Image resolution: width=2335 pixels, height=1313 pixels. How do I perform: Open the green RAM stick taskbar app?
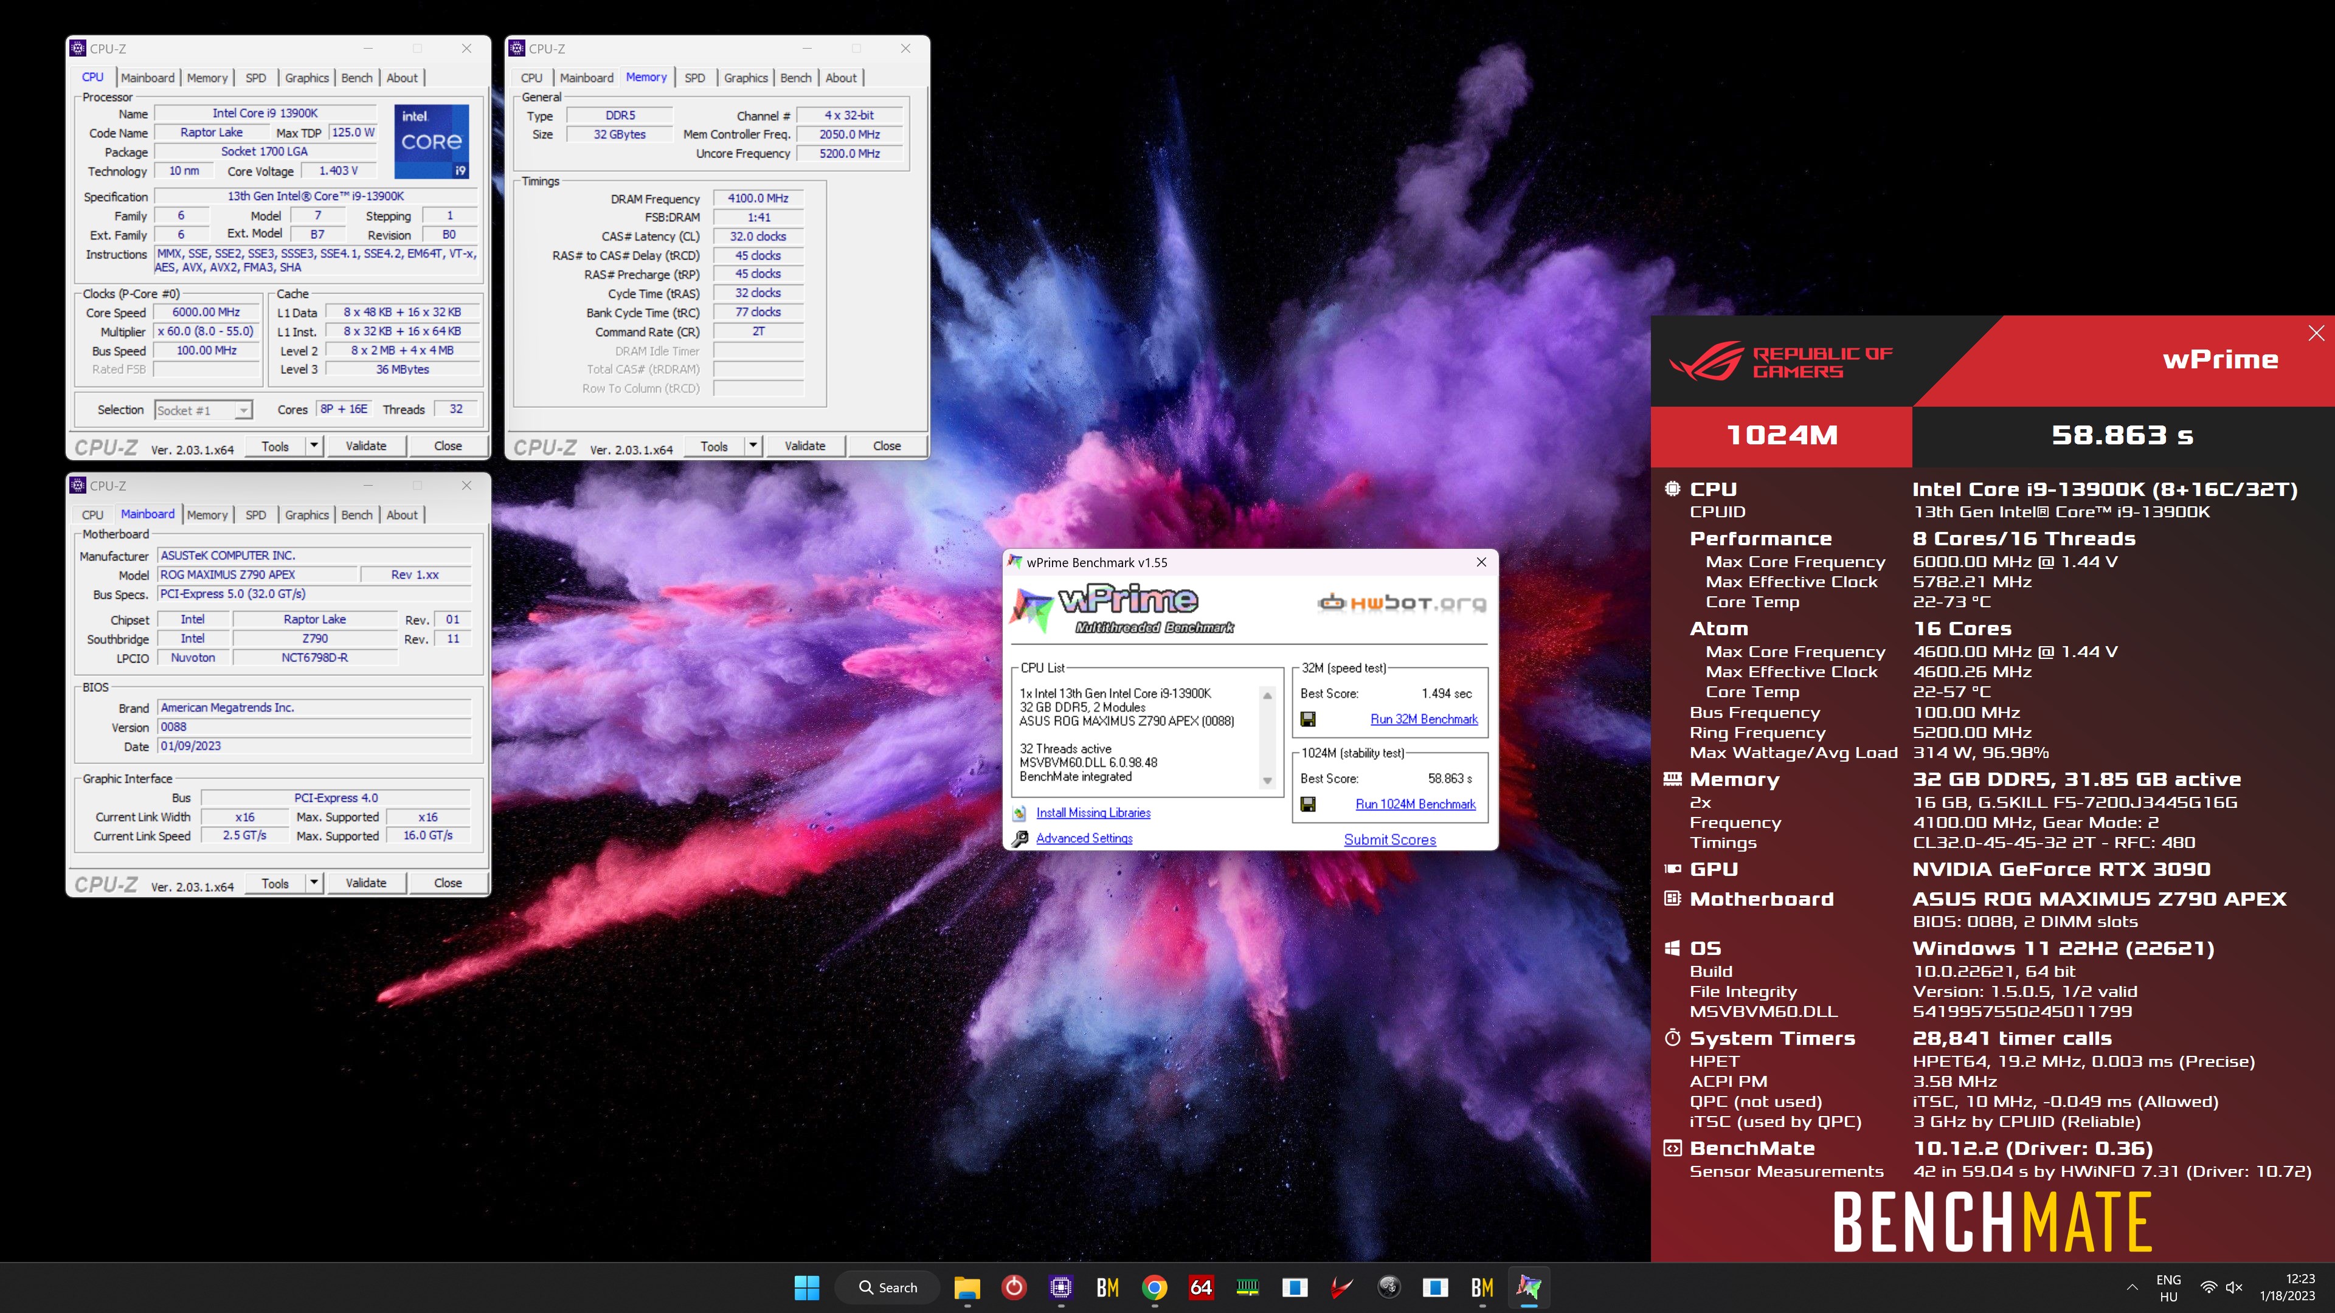click(x=1248, y=1287)
